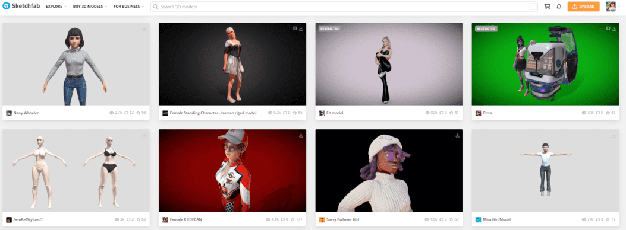Click the comments icon on the FemRefStylized1 card
The image size is (626, 230).
[x=127, y=220]
